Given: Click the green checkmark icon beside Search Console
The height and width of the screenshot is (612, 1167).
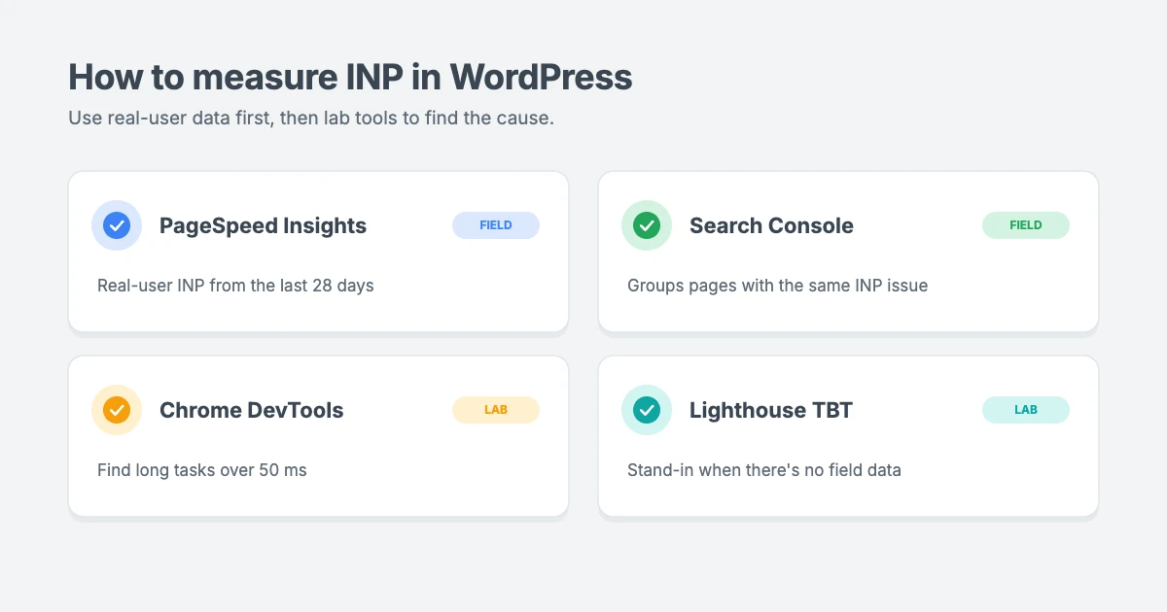Looking at the screenshot, I should pyautogui.click(x=647, y=225).
